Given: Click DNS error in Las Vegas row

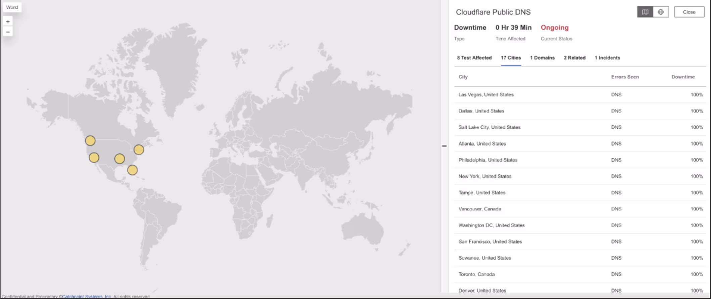Looking at the screenshot, I should click(616, 95).
